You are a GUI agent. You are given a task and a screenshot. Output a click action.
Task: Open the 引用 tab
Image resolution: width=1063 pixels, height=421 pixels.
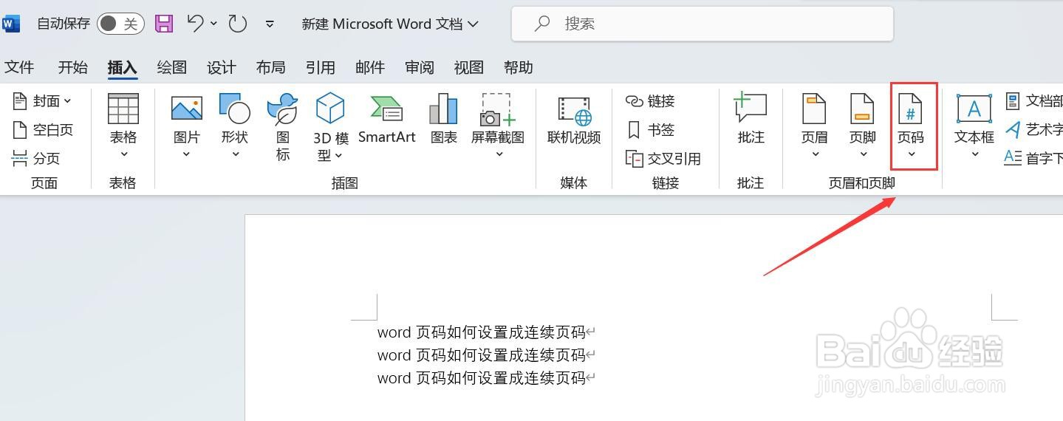(321, 67)
